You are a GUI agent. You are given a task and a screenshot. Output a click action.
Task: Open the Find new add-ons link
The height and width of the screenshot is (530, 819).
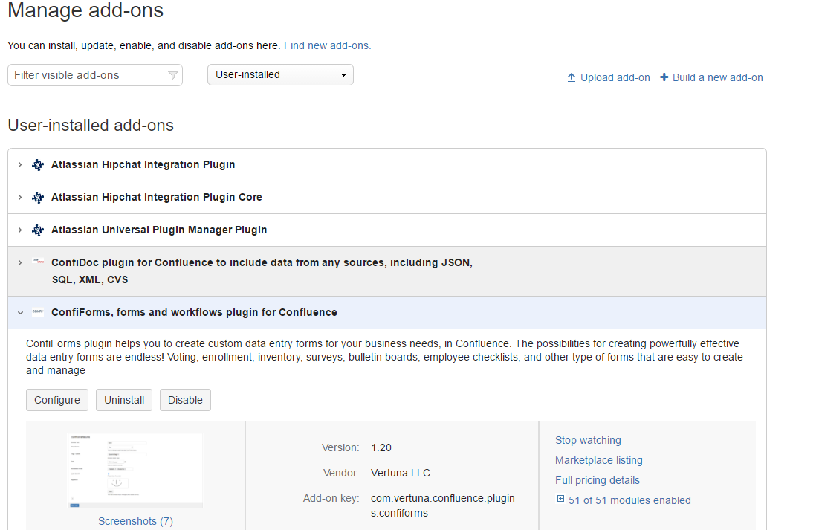pyautogui.click(x=328, y=45)
